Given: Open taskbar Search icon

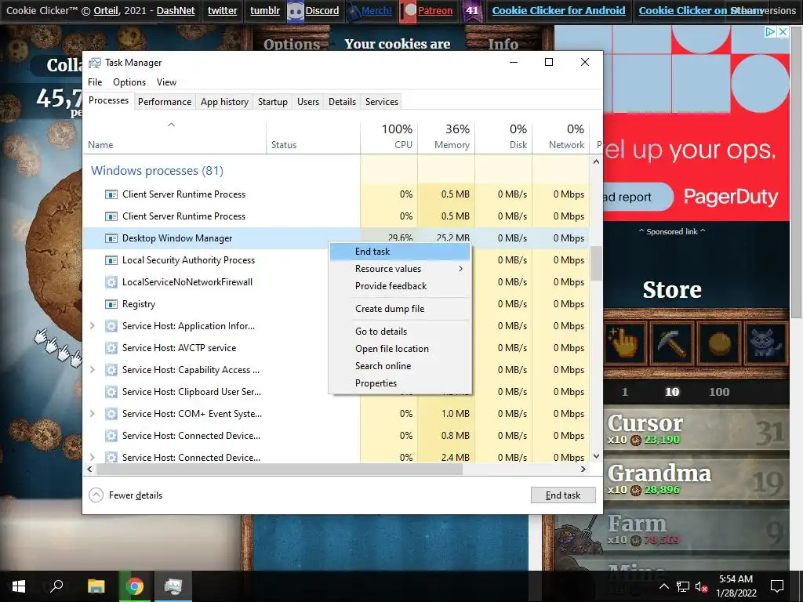Looking at the screenshot, I should pyautogui.click(x=56, y=586).
